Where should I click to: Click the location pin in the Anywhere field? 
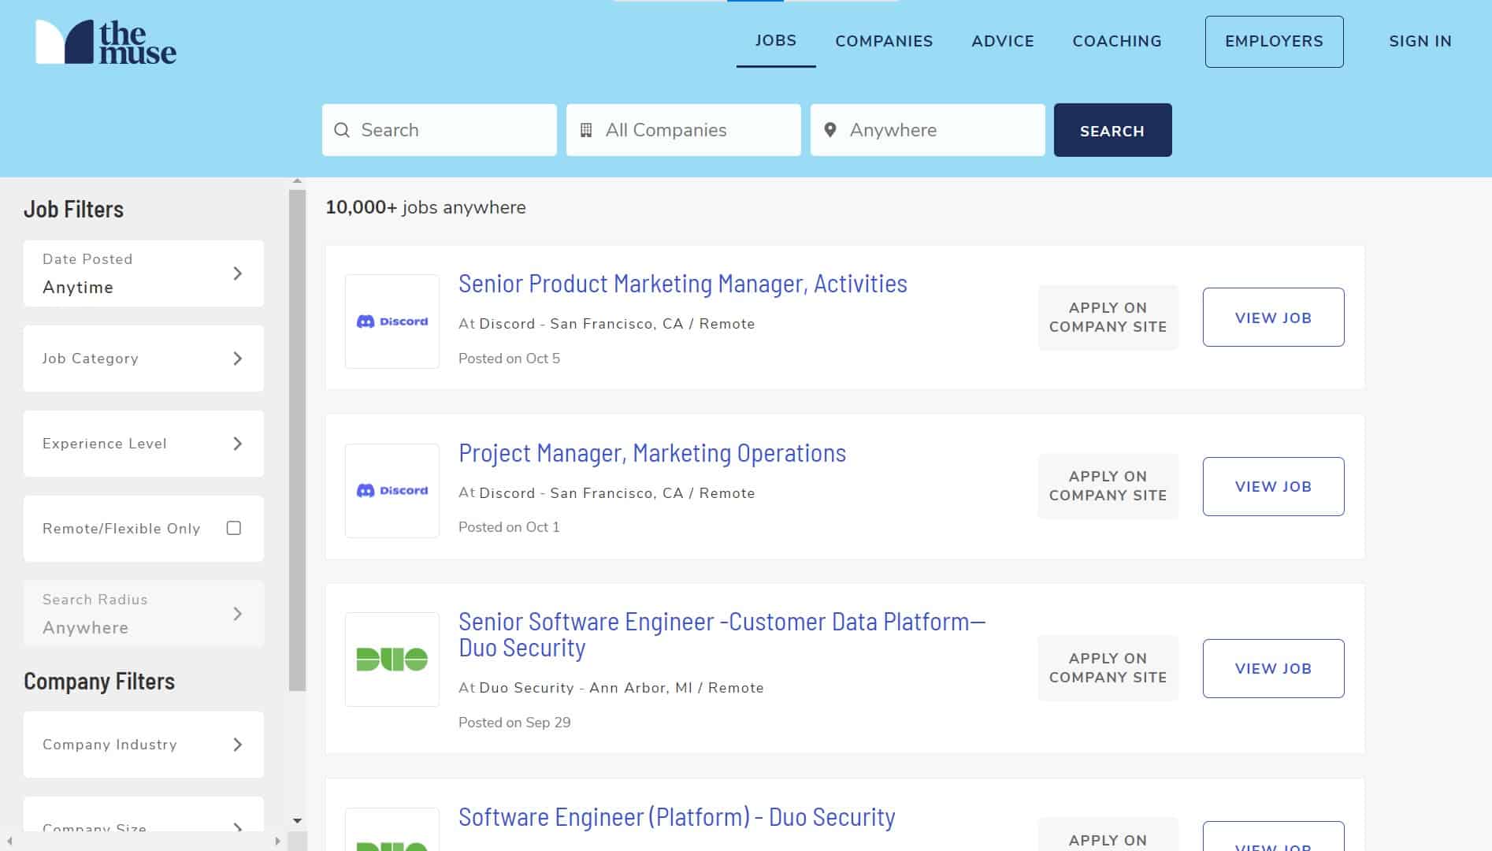tap(830, 129)
